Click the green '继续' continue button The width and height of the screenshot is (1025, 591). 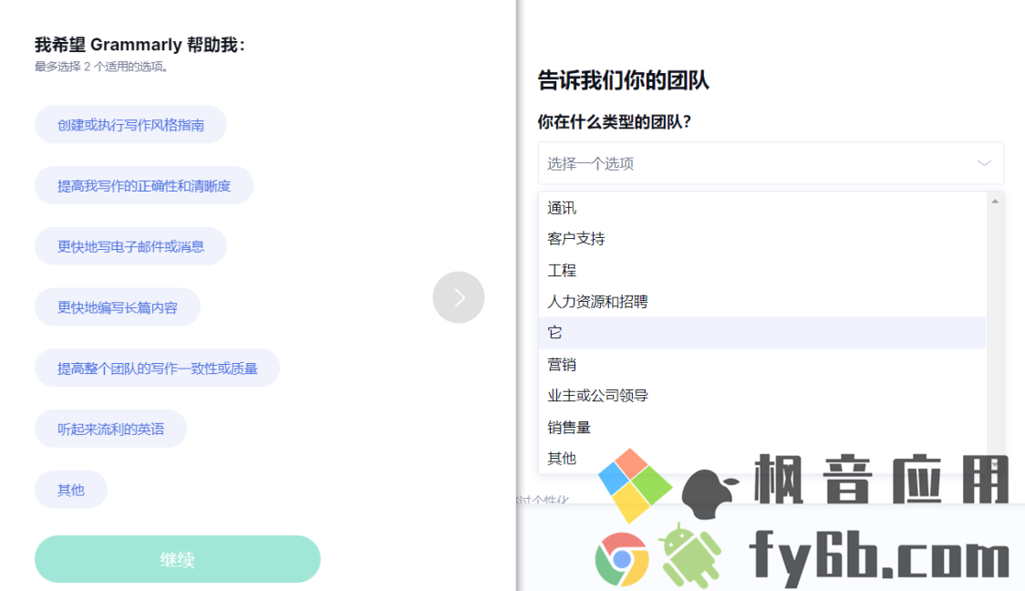[x=177, y=559]
